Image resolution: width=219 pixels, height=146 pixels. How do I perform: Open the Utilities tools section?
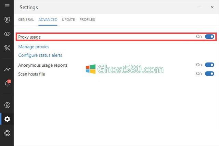pos(7,48)
